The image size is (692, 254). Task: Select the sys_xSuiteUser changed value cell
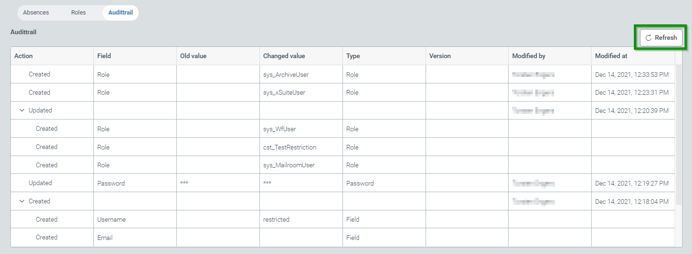284,93
